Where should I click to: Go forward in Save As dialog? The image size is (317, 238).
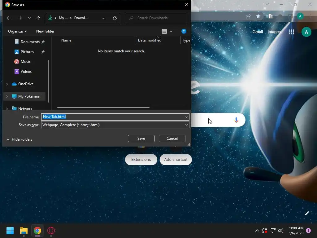tap(20, 18)
